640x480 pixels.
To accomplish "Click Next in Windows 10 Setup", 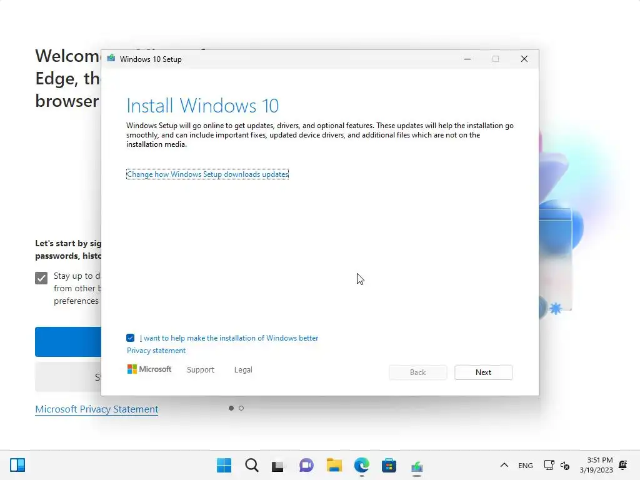I will pyautogui.click(x=483, y=372).
